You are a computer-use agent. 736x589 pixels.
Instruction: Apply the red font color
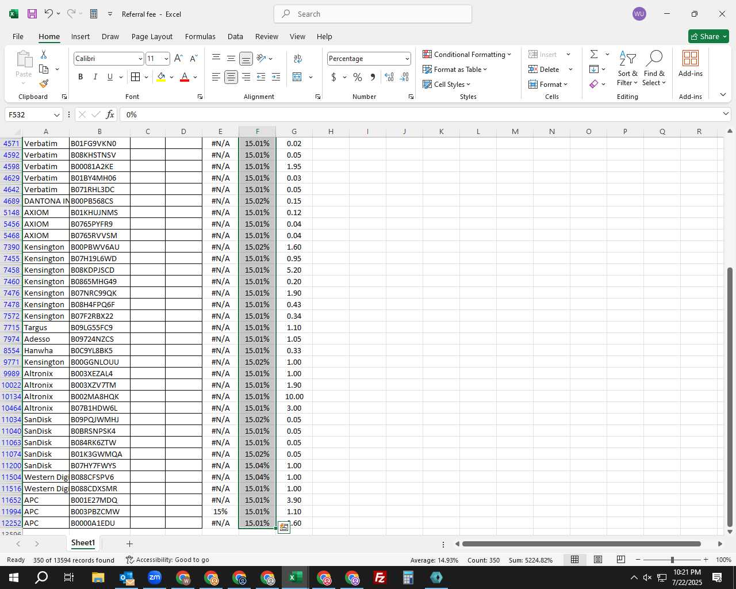185,77
